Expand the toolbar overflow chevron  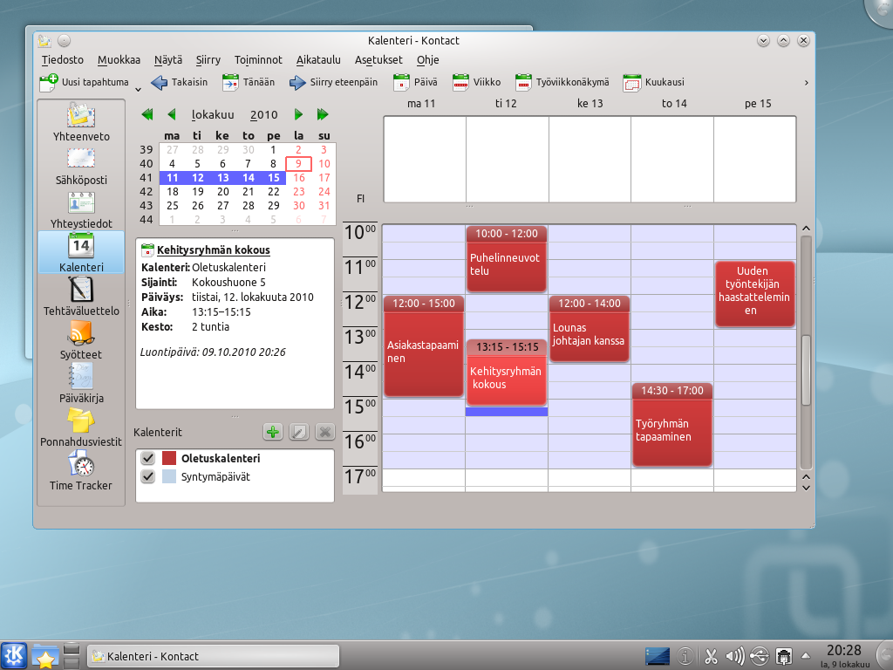pos(806,83)
